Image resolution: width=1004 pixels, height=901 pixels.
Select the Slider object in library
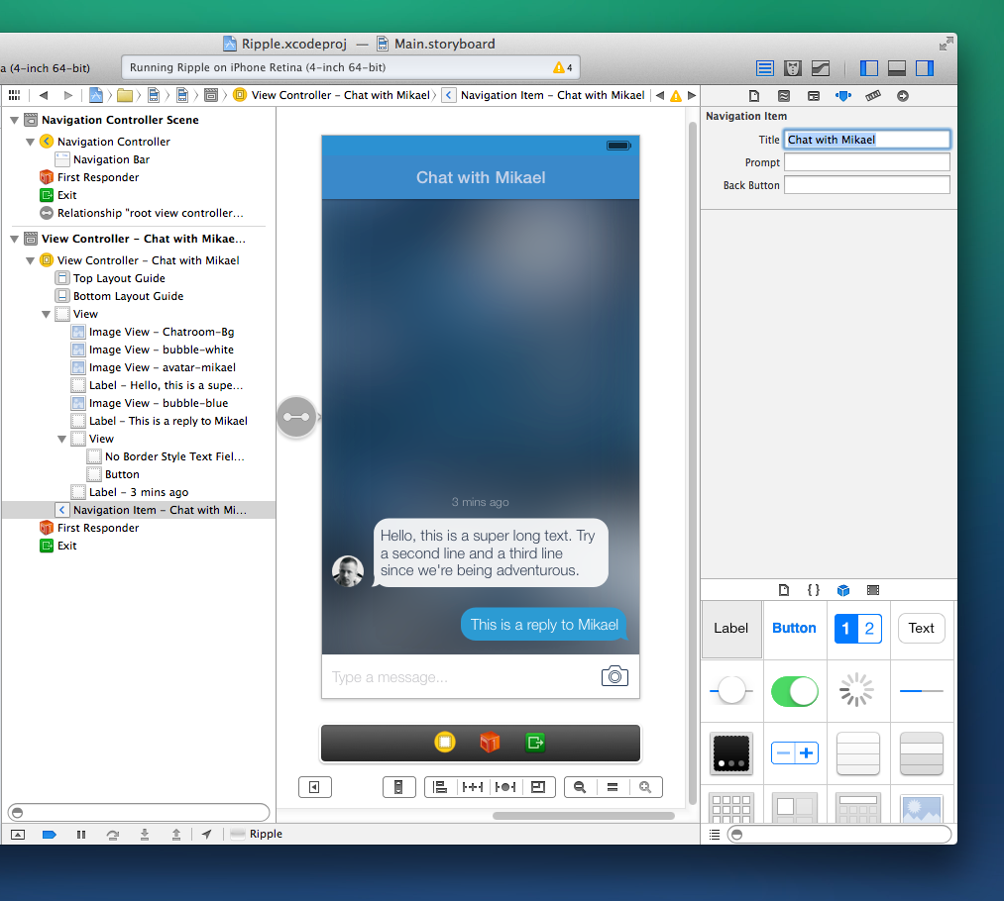tap(731, 691)
